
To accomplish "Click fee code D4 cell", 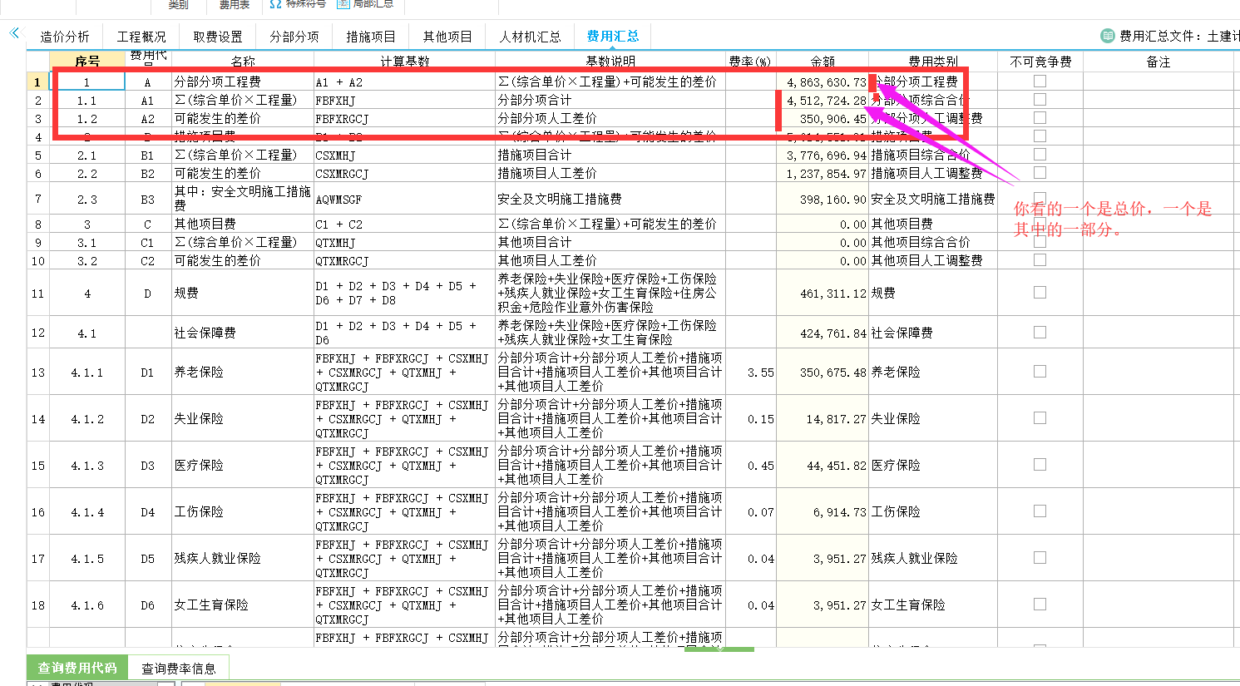I will coord(148,512).
